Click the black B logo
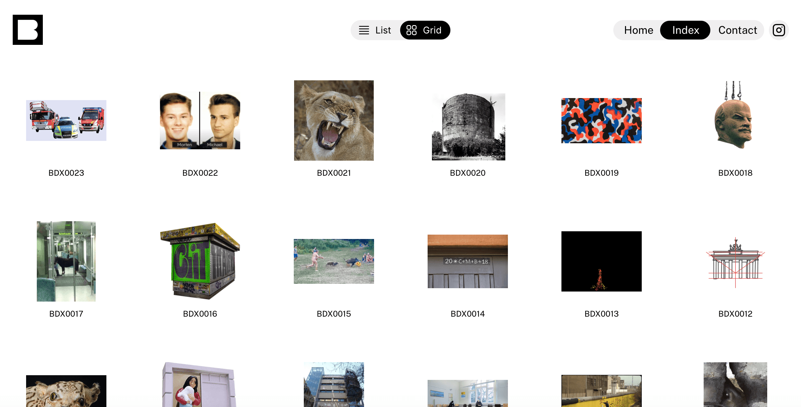801x407 pixels. (28, 30)
